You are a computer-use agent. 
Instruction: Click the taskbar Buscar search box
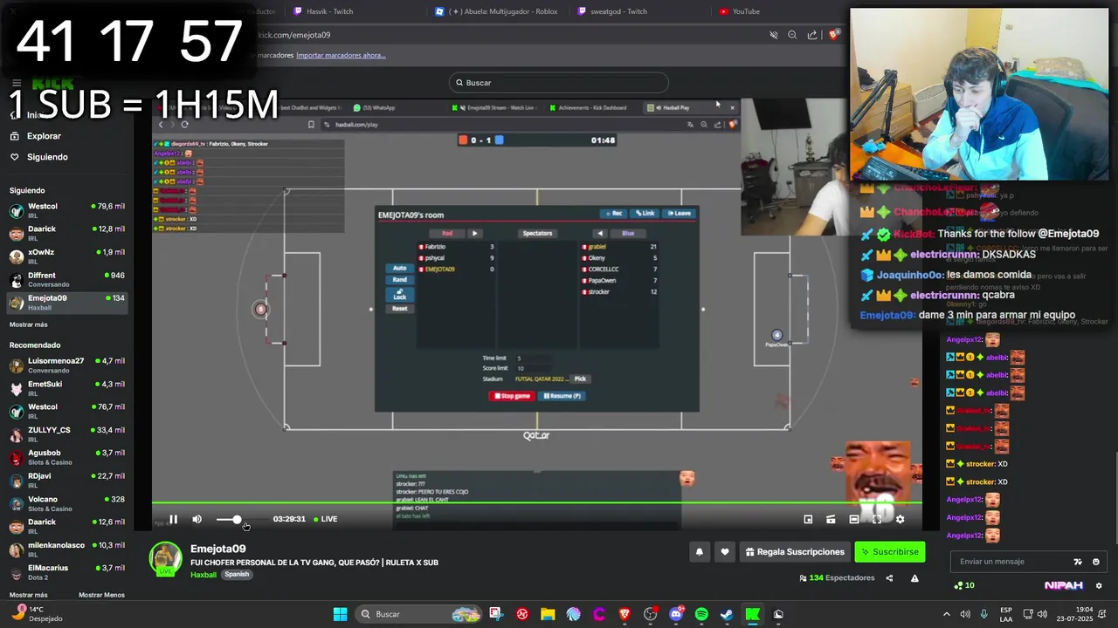click(419, 614)
